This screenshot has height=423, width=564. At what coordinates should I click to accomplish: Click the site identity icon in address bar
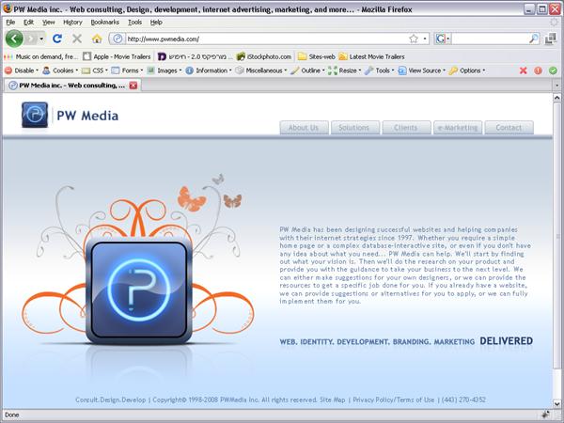point(117,39)
